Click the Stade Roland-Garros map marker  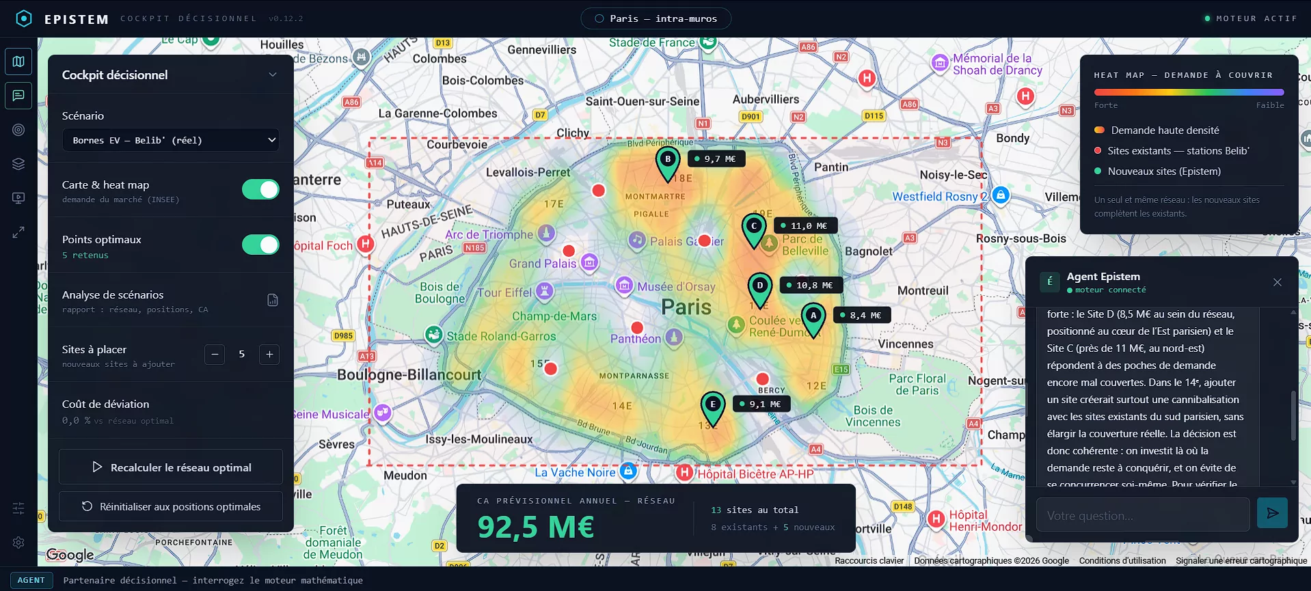433,335
